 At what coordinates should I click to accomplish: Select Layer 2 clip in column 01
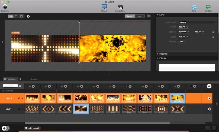pyautogui.click(x=32, y=98)
